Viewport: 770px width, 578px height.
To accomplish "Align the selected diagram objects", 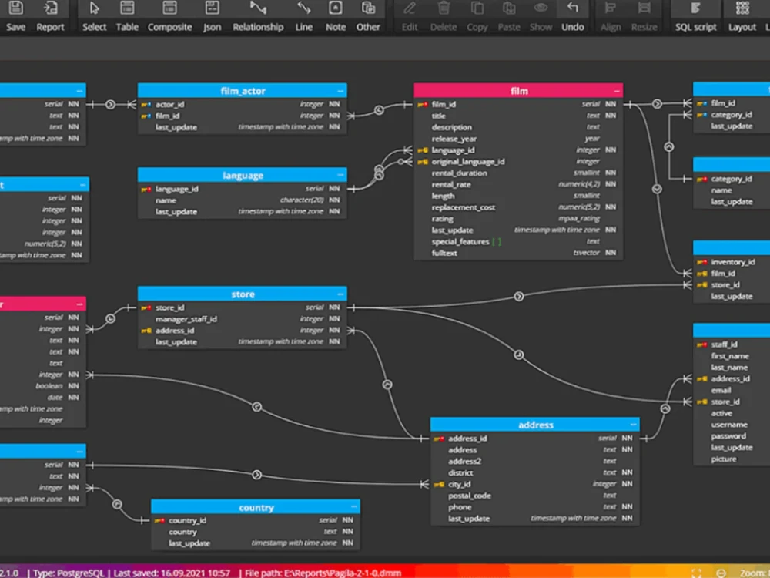I will coord(610,17).
